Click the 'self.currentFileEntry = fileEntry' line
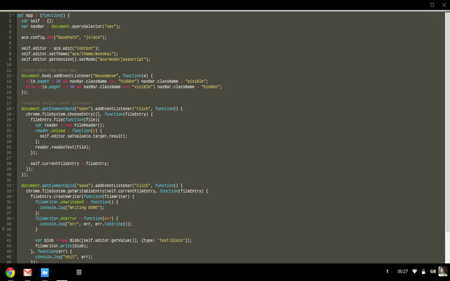The image size is (450, 281). [x=70, y=164]
